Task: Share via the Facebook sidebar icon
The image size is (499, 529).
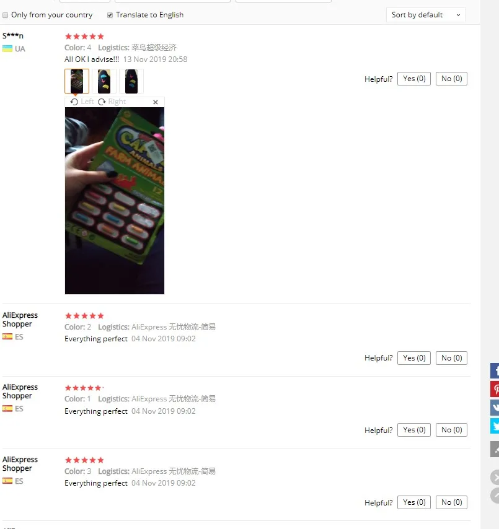Action: (495, 370)
